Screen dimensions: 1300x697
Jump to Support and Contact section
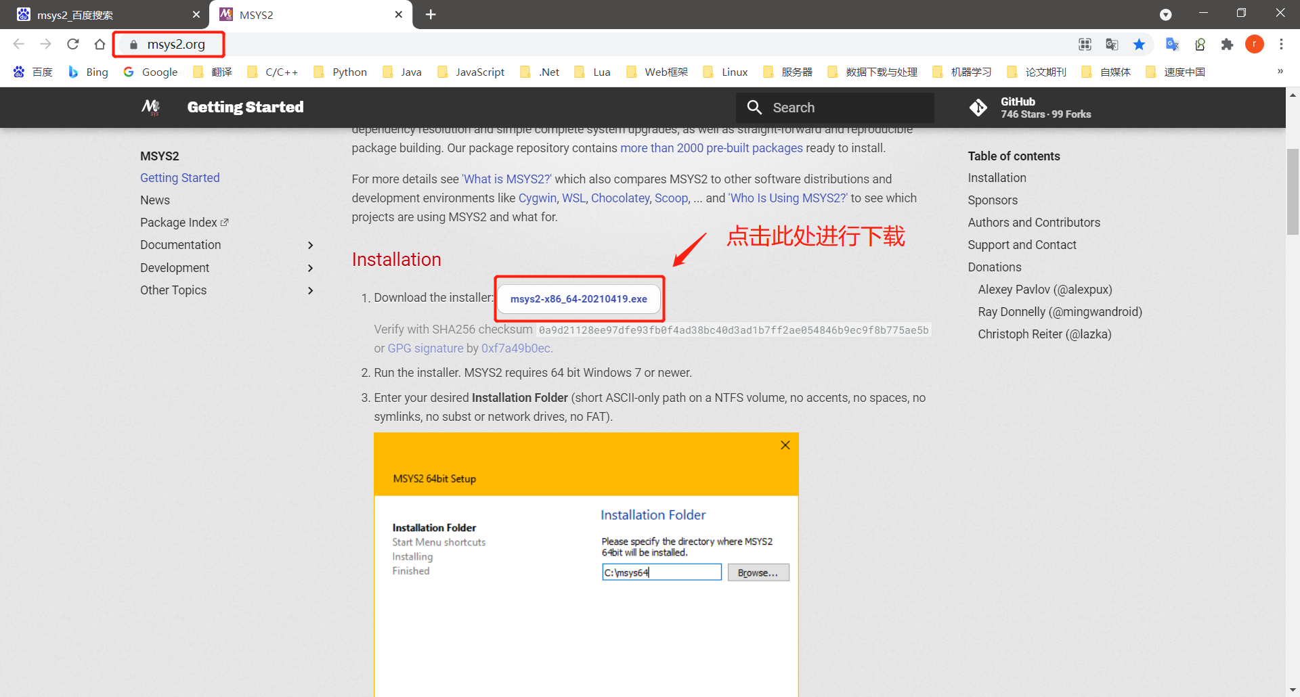(1022, 245)
